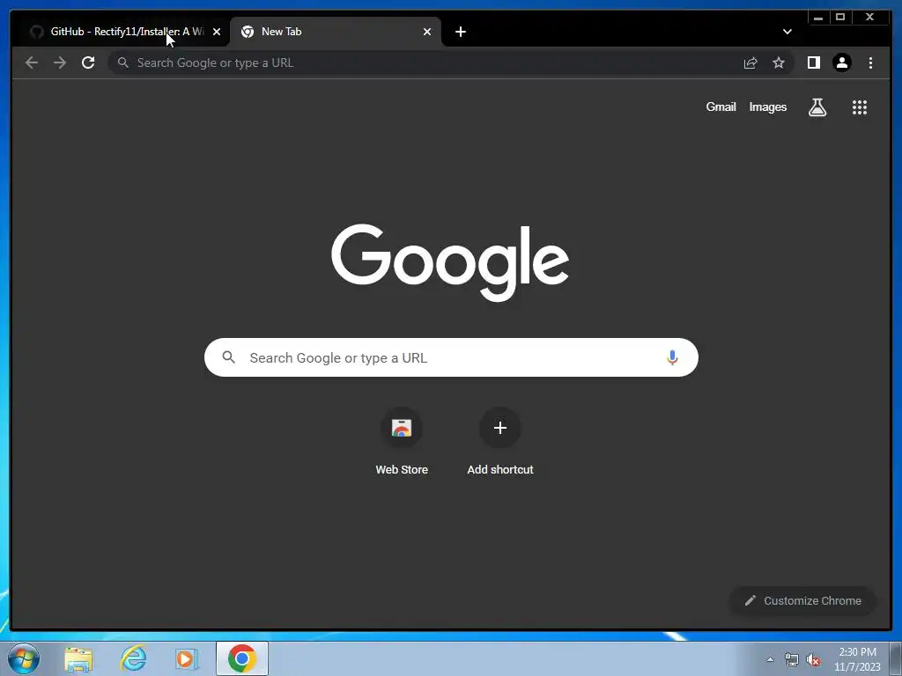Screen dimensions: 902x676
Task: Show hidden tray icons arrow
Action: tap(770, 659)
